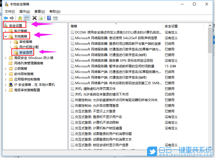Toggle the action pane toolbar icon
This screenshot has height=158, width=215.
(x=55, y=18)
